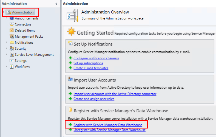Image resolution: width=216 pixels, height=137 pixels.
Task: Click the Getting Started heading text
Action: pos(95,33)
